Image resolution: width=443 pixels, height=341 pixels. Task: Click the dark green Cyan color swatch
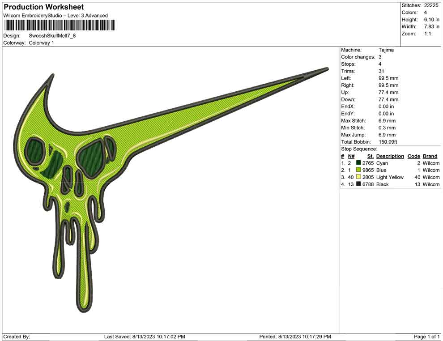tap(358, 163)
